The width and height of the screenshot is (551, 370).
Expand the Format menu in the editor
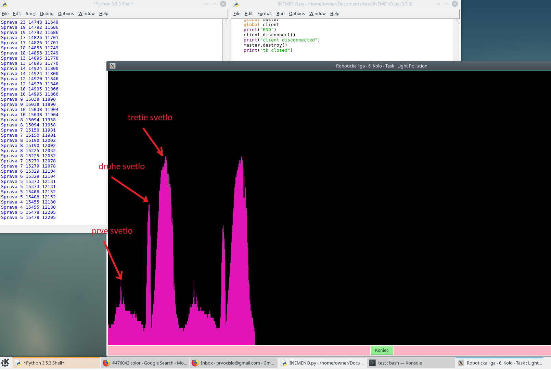point(264,14)
